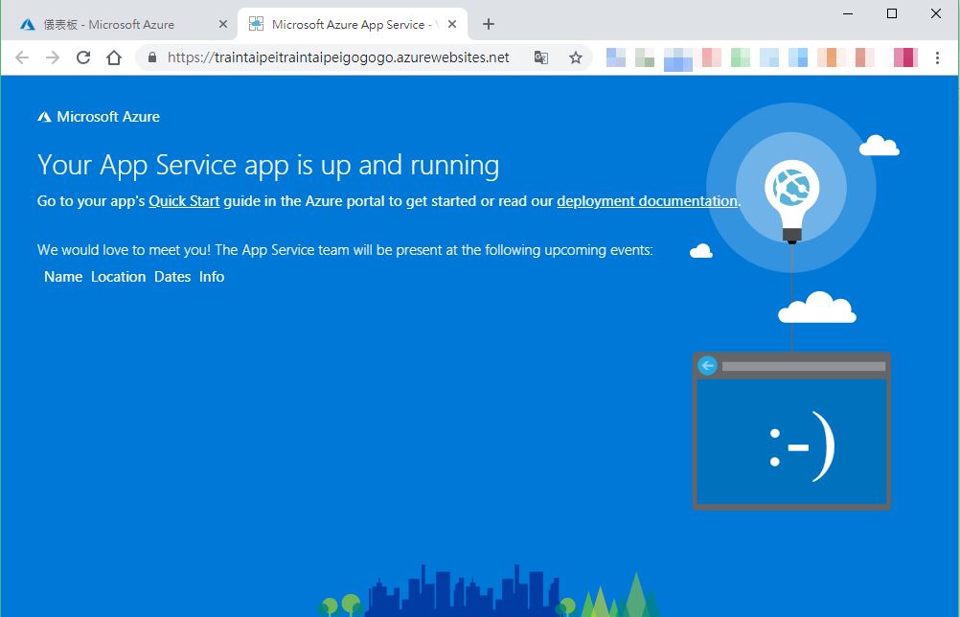Click the Location column header
This screenshot has height=617, width=960.
point(118,277)
